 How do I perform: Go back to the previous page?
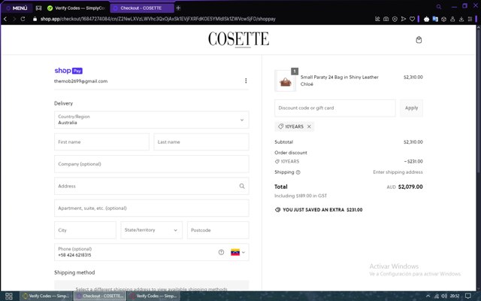pyautogui.click(x=5, y=19)
